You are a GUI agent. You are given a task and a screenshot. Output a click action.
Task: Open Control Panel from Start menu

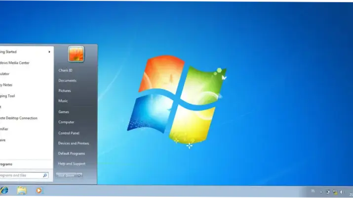coord(69,133)
